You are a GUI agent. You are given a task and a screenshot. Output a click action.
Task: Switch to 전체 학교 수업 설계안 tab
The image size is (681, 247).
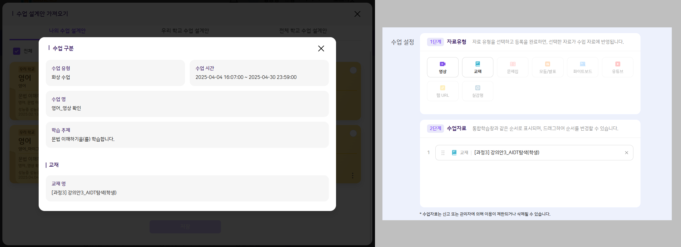303,31
